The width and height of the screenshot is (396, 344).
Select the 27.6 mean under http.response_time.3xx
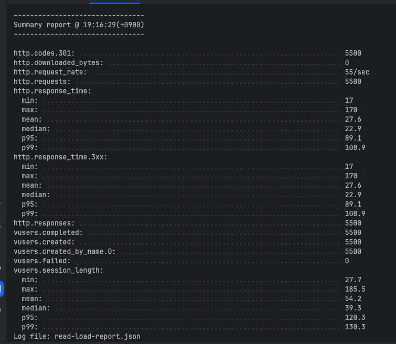tap(353, 186)
